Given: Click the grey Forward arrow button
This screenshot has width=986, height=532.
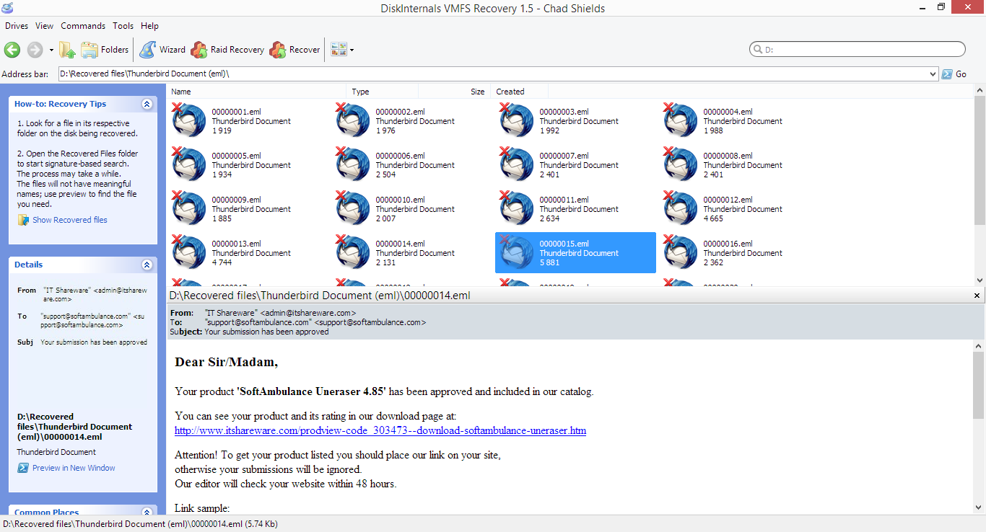Looking at the screenshot, I should coord(35,50).
